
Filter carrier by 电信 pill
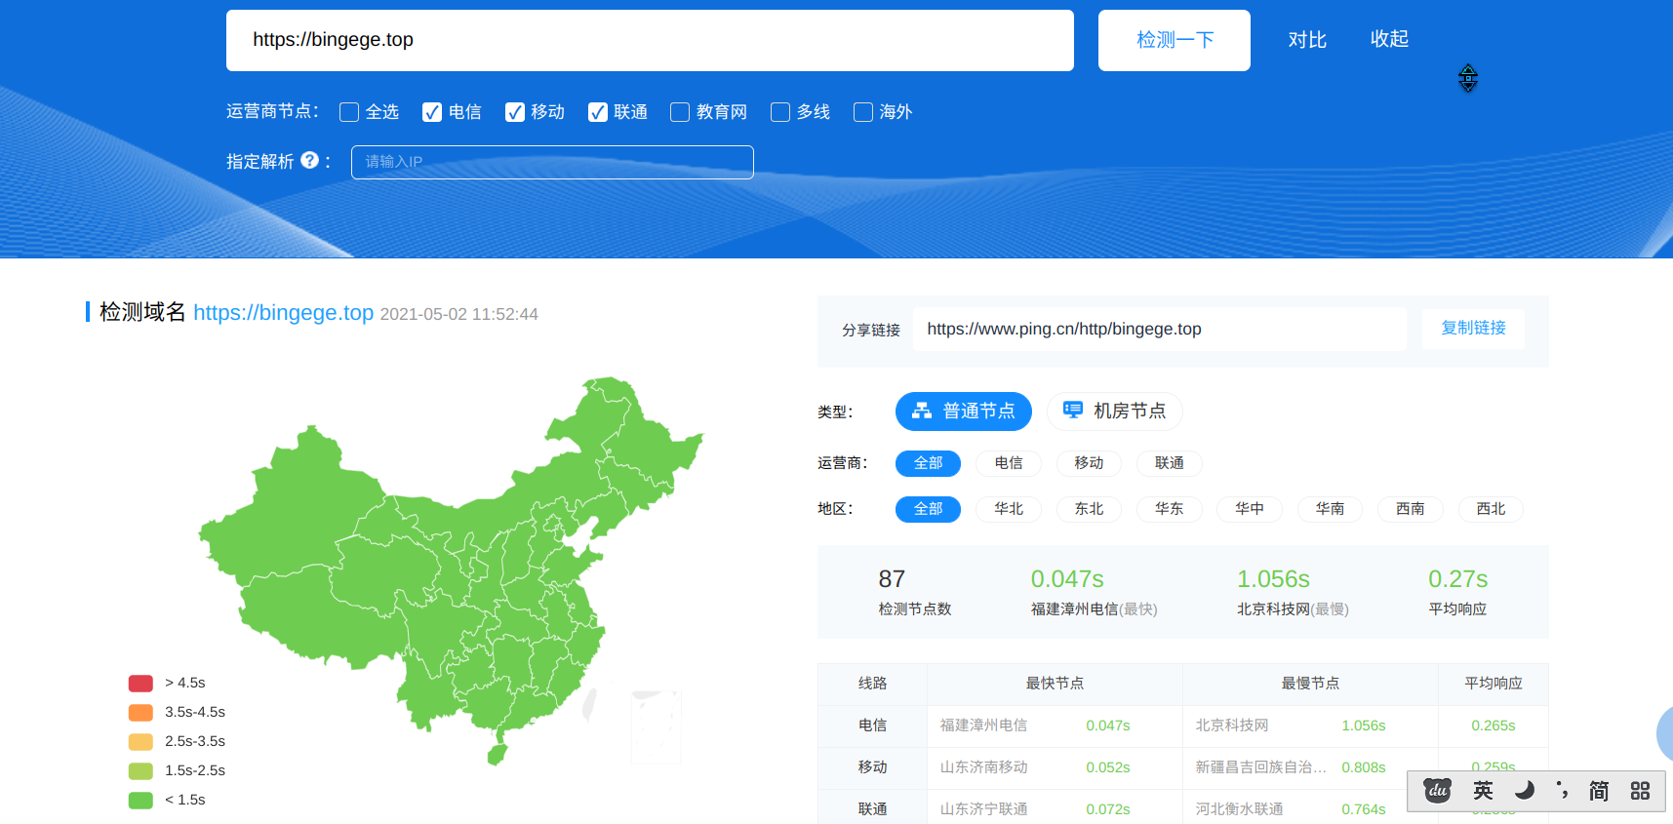tap(1009, 463)
